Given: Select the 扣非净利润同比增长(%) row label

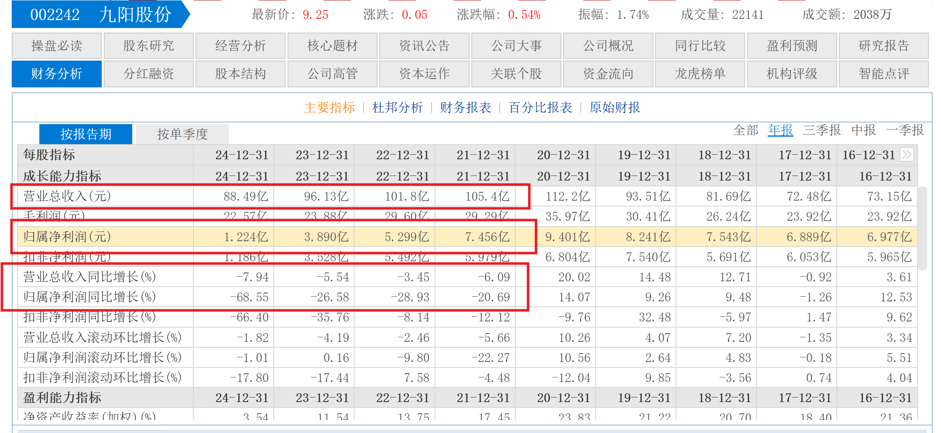Looking at the screenshot, I should (x=90, y=317).
